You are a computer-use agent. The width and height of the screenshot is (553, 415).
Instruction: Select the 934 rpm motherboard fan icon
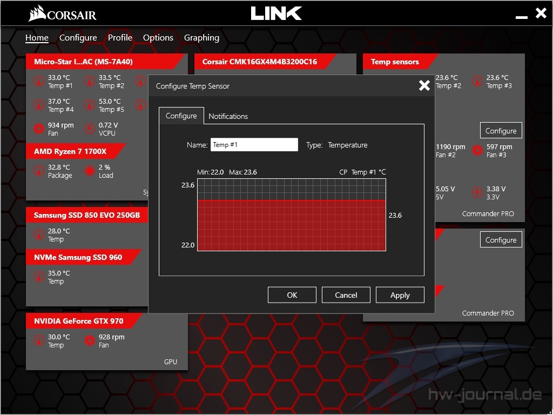click(39, 129)
